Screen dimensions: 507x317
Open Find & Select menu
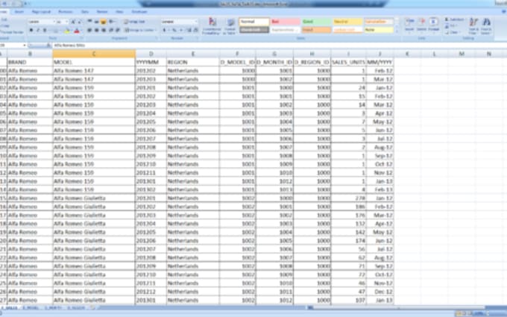click(x=486, y=26)
